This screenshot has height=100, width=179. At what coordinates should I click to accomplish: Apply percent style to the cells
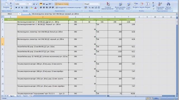click(x=90, y=7)
